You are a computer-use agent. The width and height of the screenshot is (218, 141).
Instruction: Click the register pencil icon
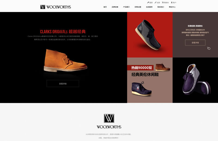coord(155,2)
